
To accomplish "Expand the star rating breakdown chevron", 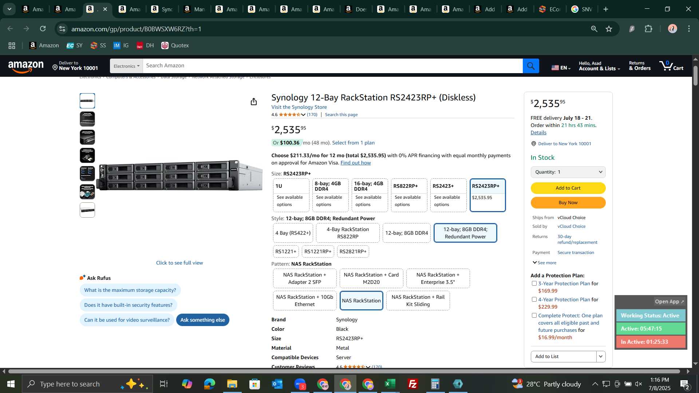I will point(303,115).
